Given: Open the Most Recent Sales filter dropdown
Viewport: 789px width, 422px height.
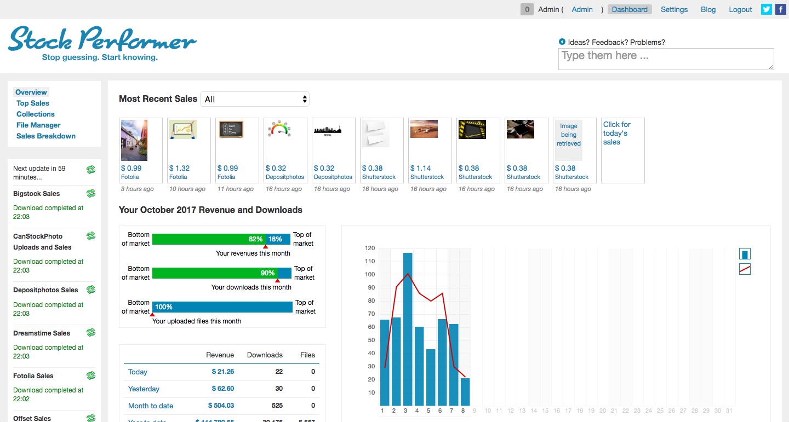Looking at the screenshot, I should 255,99.
